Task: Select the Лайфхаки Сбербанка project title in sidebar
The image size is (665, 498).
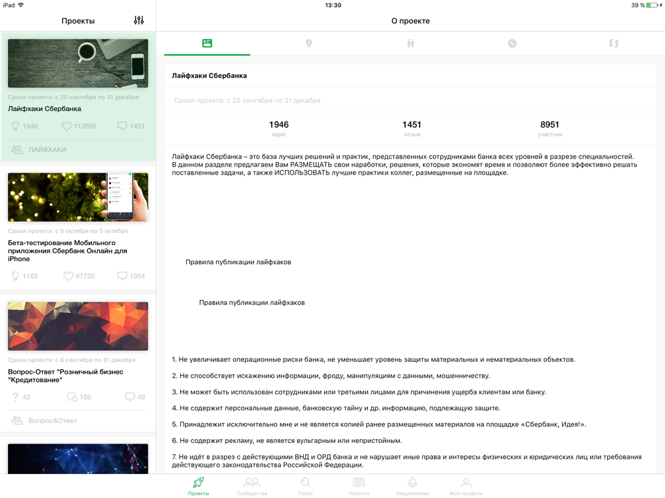Action: click(45, 109)
